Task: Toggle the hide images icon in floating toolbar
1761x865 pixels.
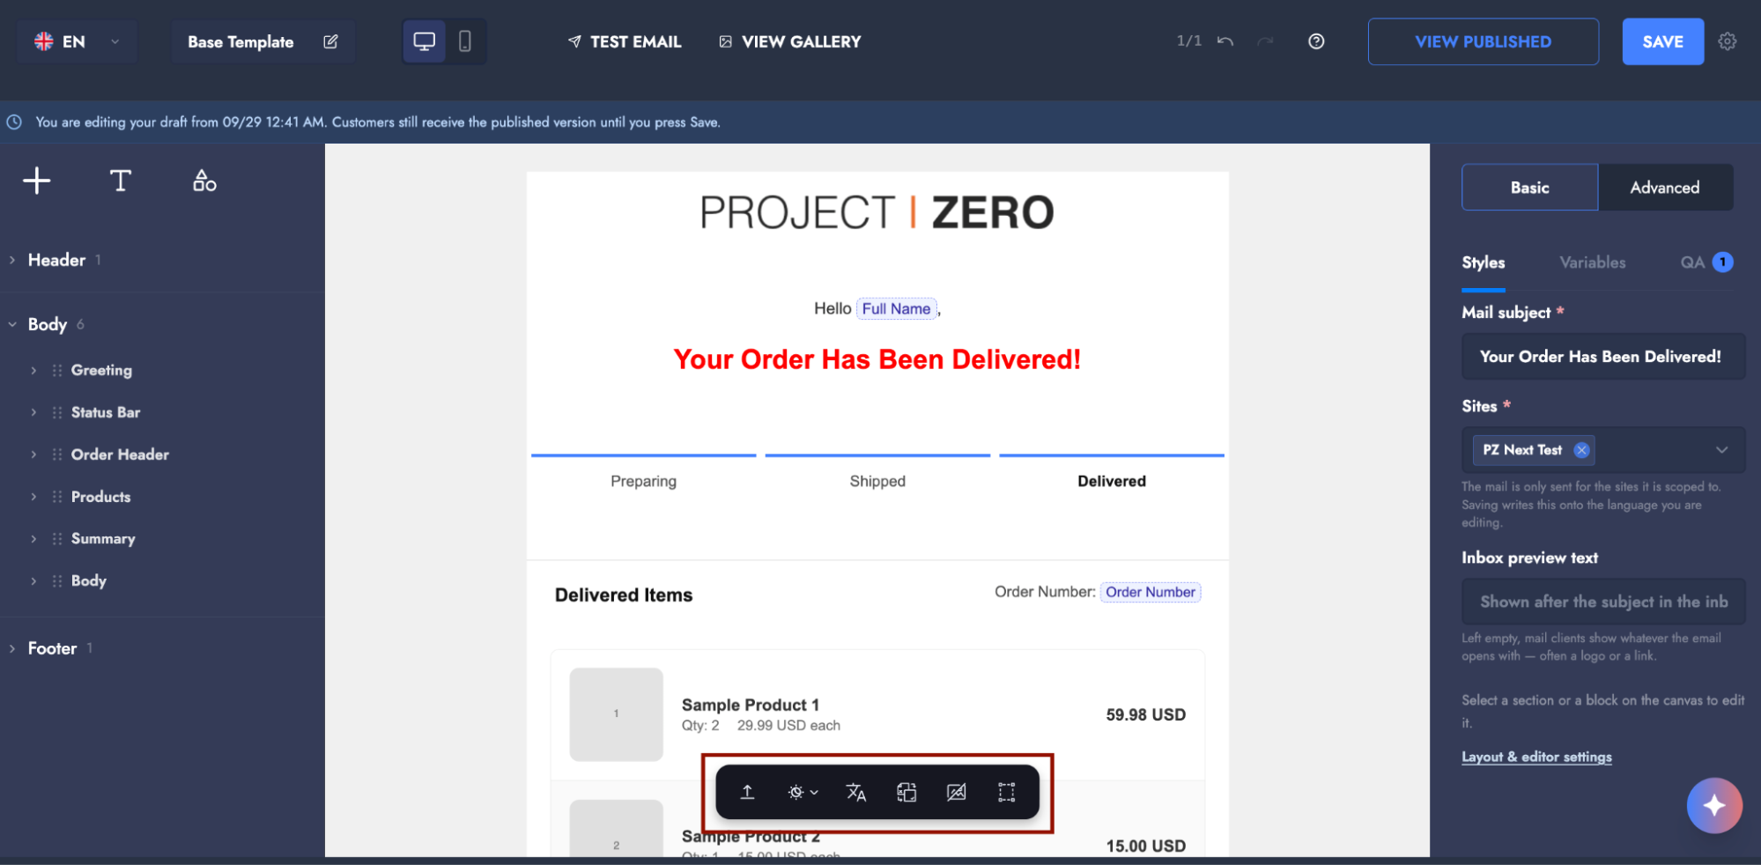Action: coord(956,792)
